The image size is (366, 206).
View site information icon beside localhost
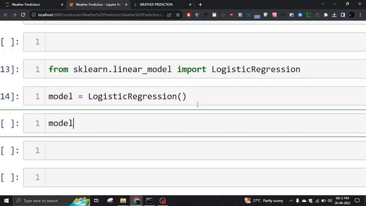tap(34, 15)
